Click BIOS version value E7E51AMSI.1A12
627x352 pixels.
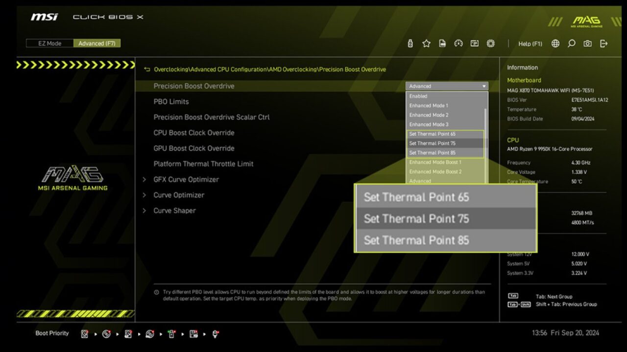click(590, 100)
